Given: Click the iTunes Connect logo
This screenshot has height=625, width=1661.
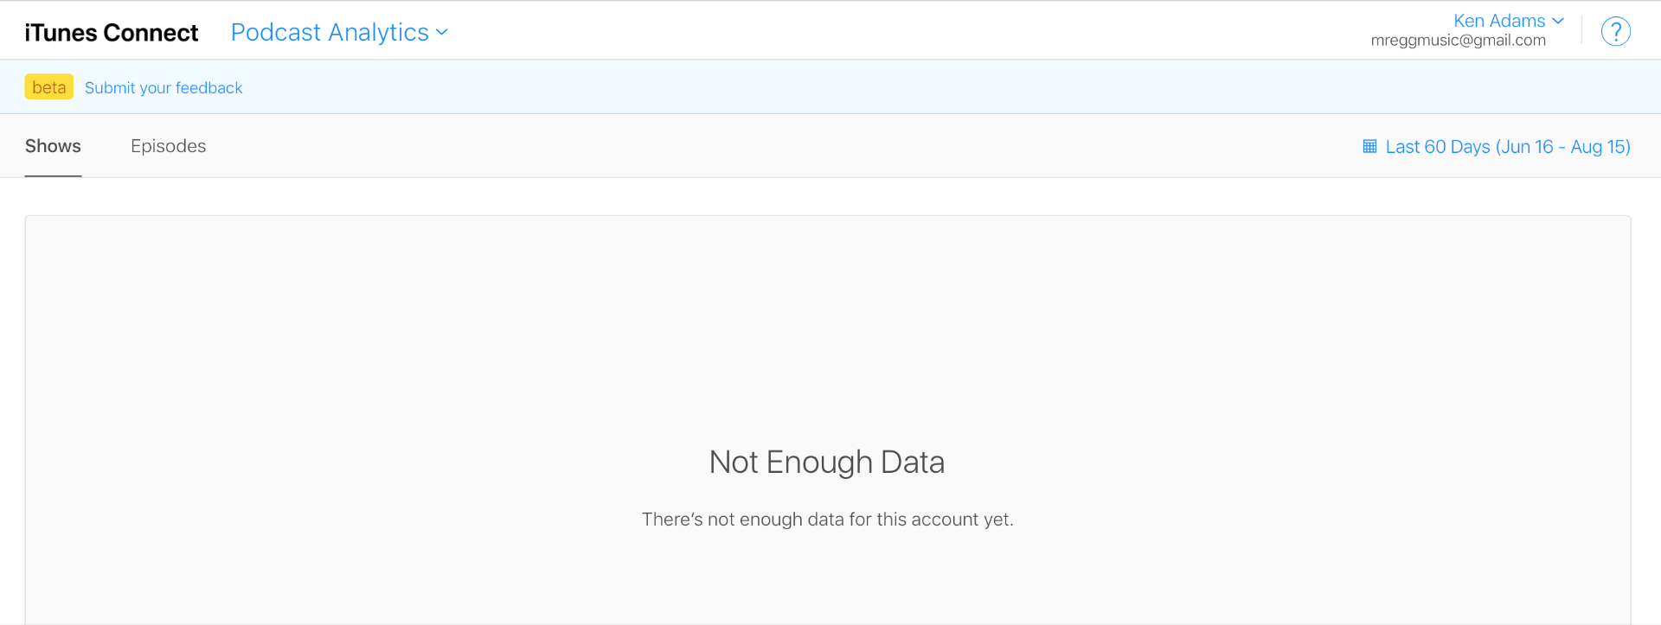Looking at the screenshot, I should click(112, 33).
